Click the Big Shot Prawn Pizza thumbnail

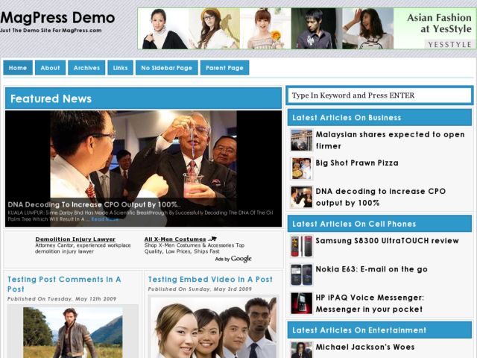tap(301, 169)
